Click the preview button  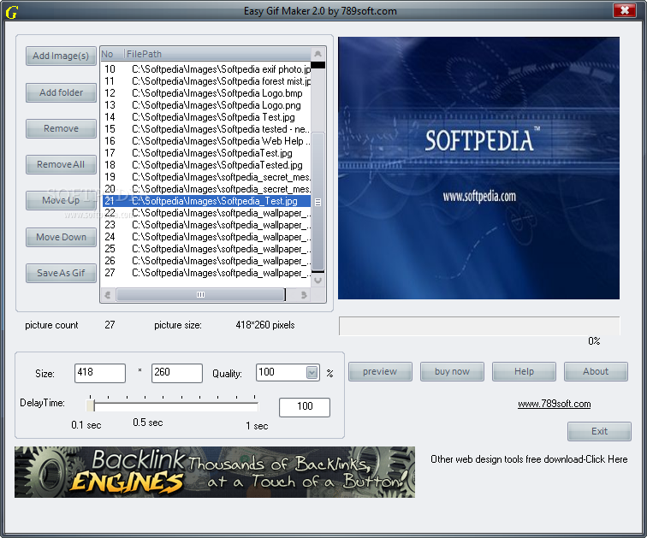(x=380, y=371)
